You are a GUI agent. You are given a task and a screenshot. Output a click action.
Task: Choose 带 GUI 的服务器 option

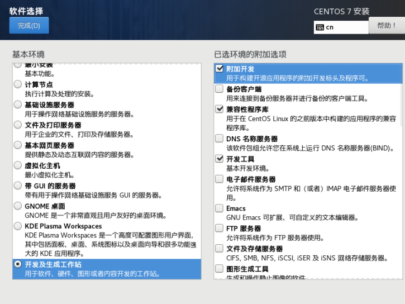(17, 186)
